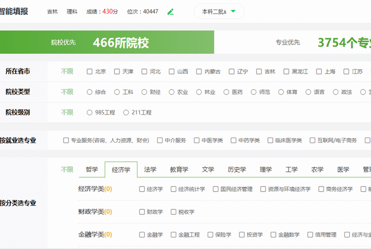
Task: Check the 财政学 major checkbox
Action: coord(142,212)
